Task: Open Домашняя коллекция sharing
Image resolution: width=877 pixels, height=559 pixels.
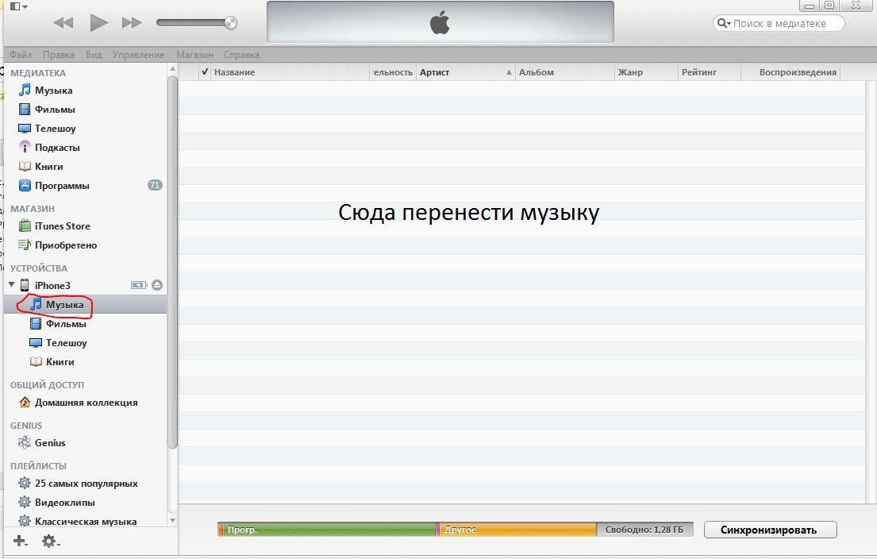Action: coord(87,403)
